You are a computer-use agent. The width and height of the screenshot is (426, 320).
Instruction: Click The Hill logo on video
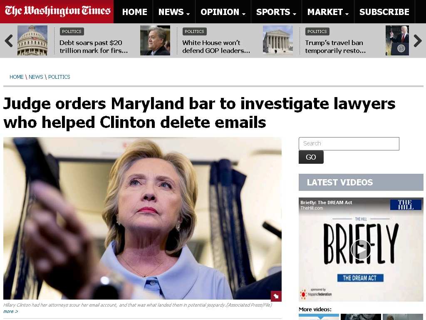point(406,205)
